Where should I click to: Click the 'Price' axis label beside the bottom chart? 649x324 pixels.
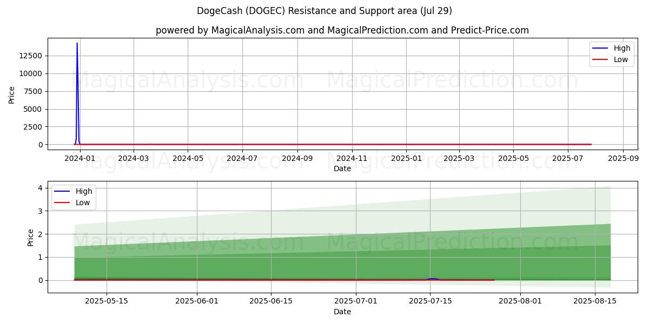(x=31, y=238)
